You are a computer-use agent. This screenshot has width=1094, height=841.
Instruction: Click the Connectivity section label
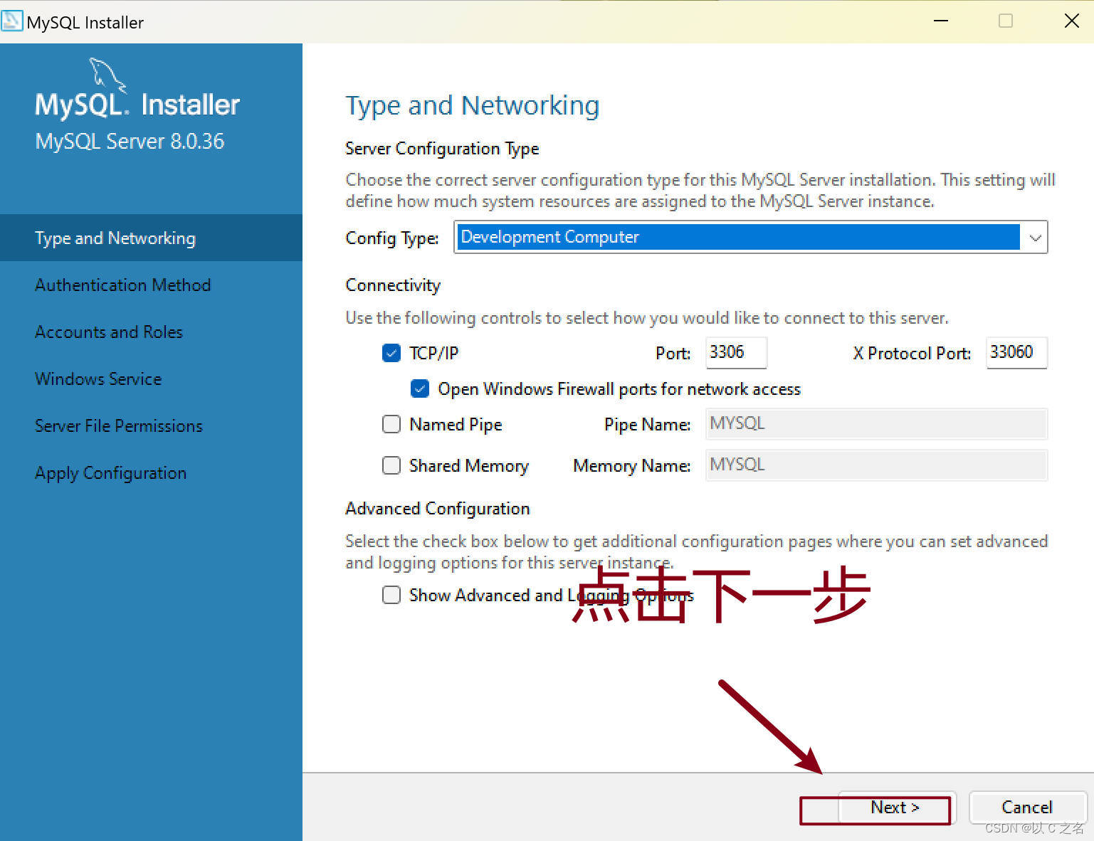(393, 285)
